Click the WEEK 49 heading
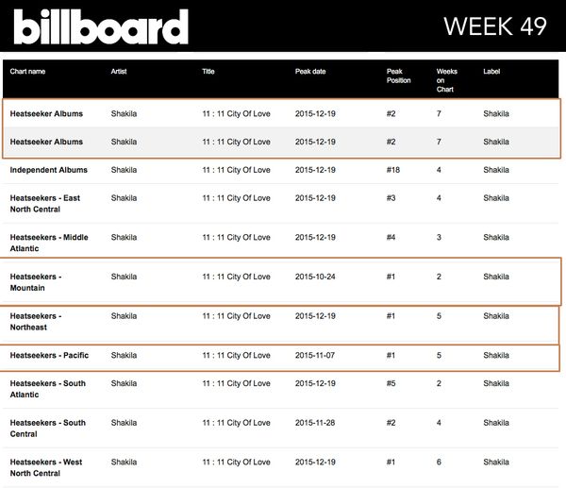566x488 pixels. click(x=495, y=26)
